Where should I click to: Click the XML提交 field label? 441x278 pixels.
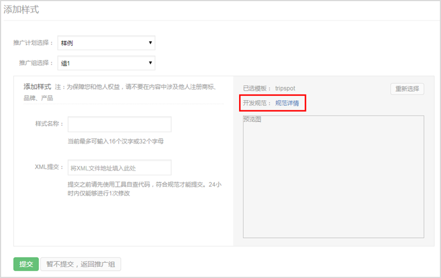tap(49, 168)
